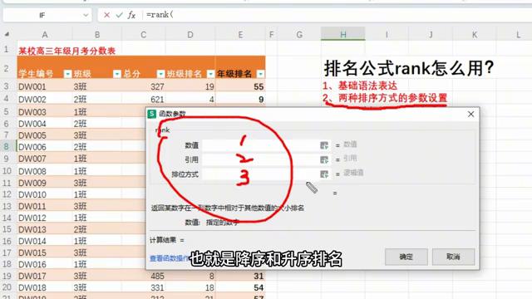
Task: Select row 19 header
Action: tap(7, 276)
